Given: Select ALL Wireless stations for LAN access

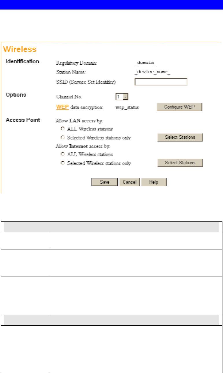Looking at the screenshot, I should [62, 128].
